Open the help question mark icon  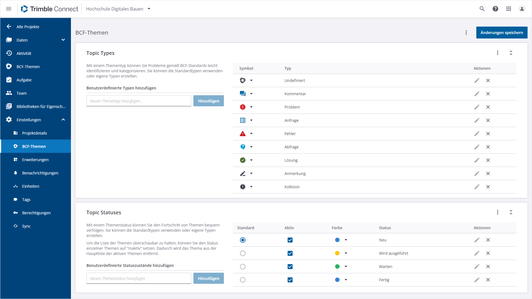point(495,9)
